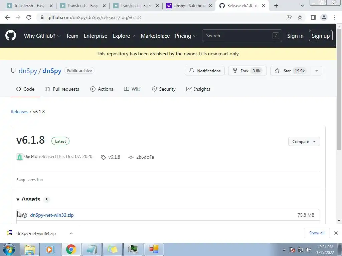Switch to the Wiki tab
This screenshot has height=256, width=342.
click(132, 89)
